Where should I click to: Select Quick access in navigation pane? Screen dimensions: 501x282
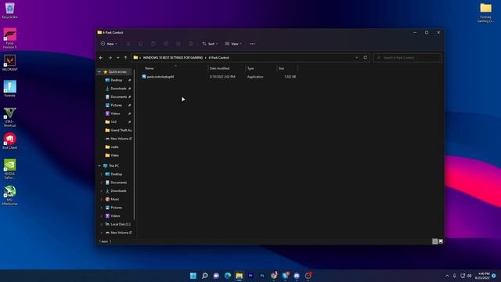[x=115, y=72]
